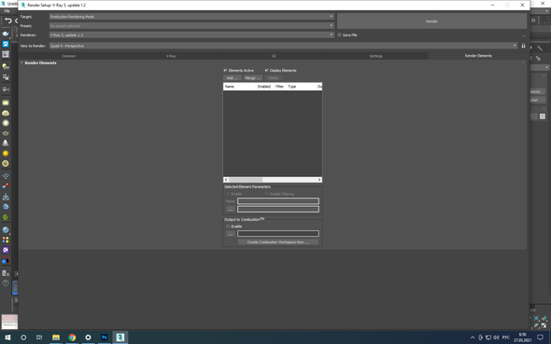This screenshot has height=344, width=551.
Task: Open the Target dropdown
Action: (x=191, y=17)
